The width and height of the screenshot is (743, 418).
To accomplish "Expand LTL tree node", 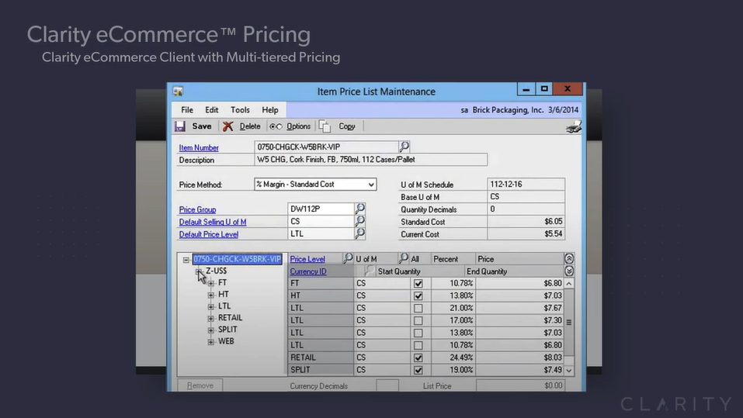I will pos(211,307).
